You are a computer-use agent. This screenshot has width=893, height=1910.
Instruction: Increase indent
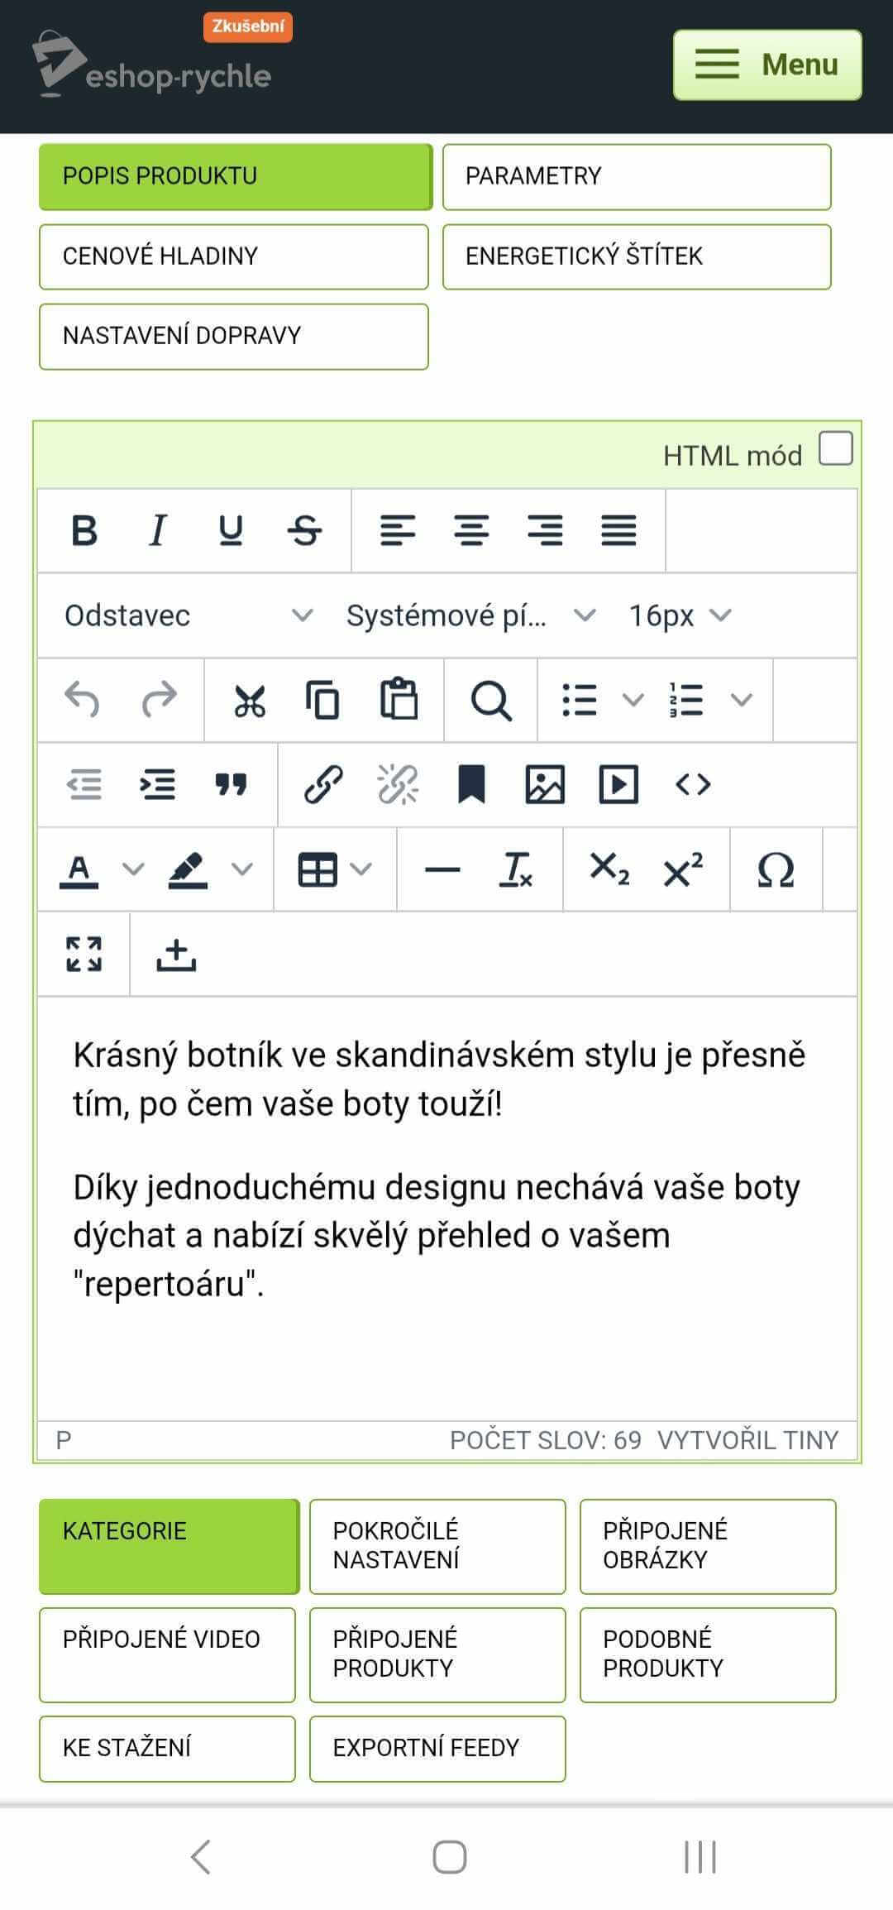pos(157,784)
